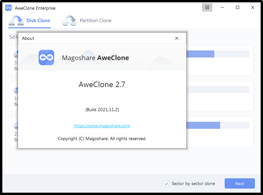Maximize the AweClone Enterprise window
The width and height of the screenshot is (263, 195).
point(238,7)
